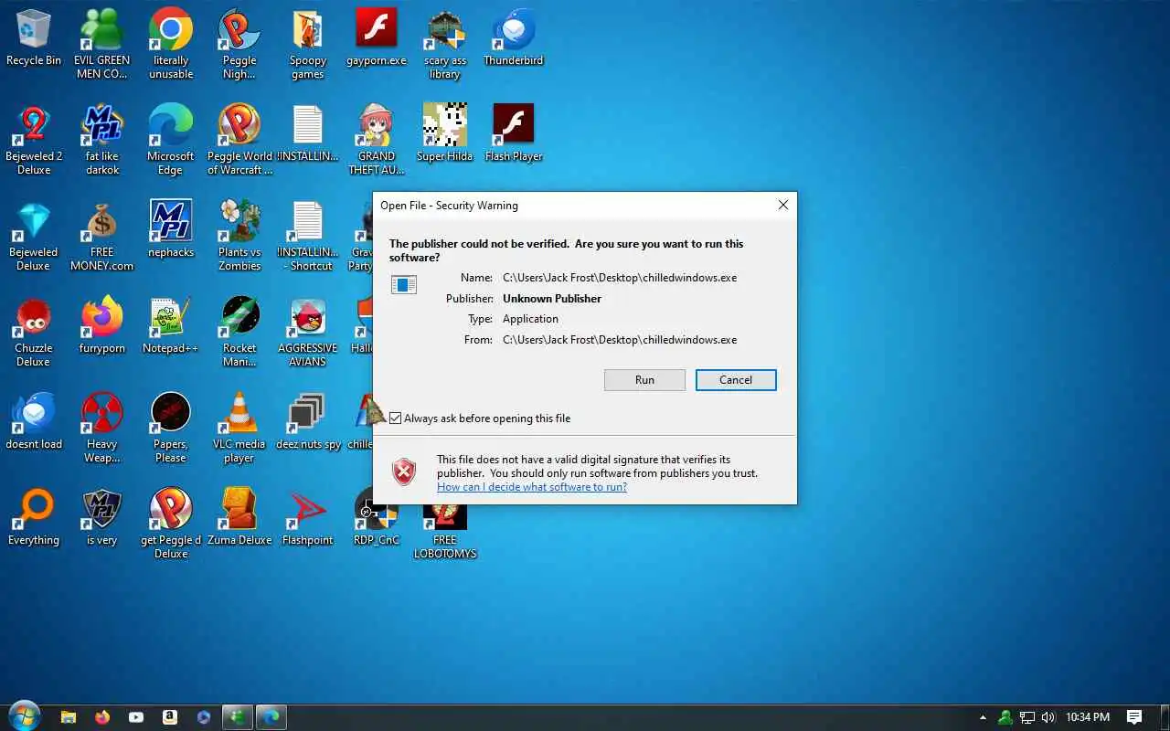Select the Bejeweled Deluxe diamond icon
1170x731 pixels.
click(x=34, y=236)
